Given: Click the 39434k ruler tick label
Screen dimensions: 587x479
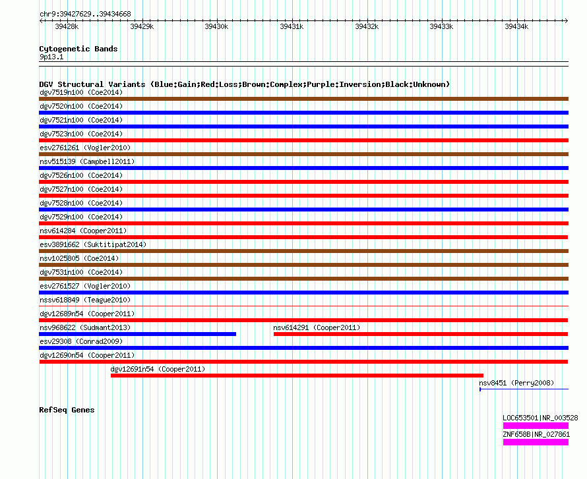Looking at the screenshot, I should [x=516, y=26].
